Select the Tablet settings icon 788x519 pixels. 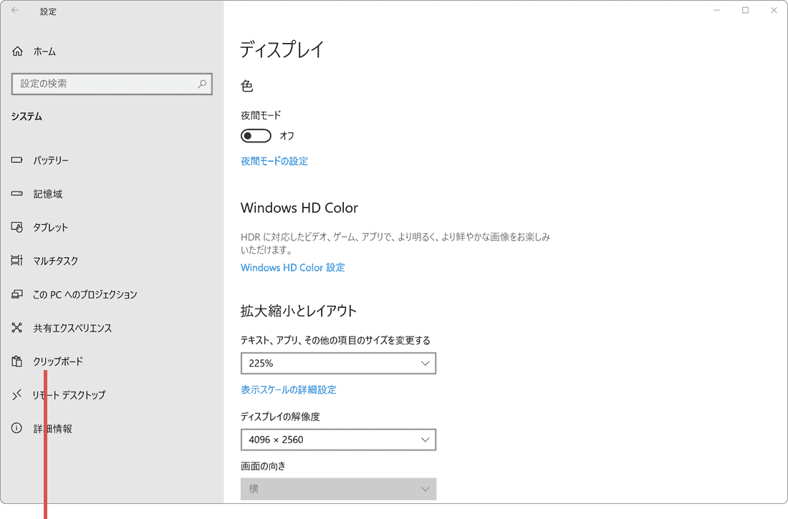16,227
